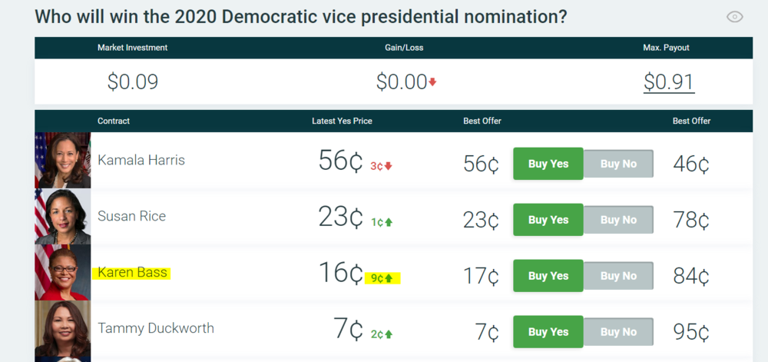This screenshot has width=768, height=362.
Task: Toggle the watch market eye icon
Action: point(735,17)
